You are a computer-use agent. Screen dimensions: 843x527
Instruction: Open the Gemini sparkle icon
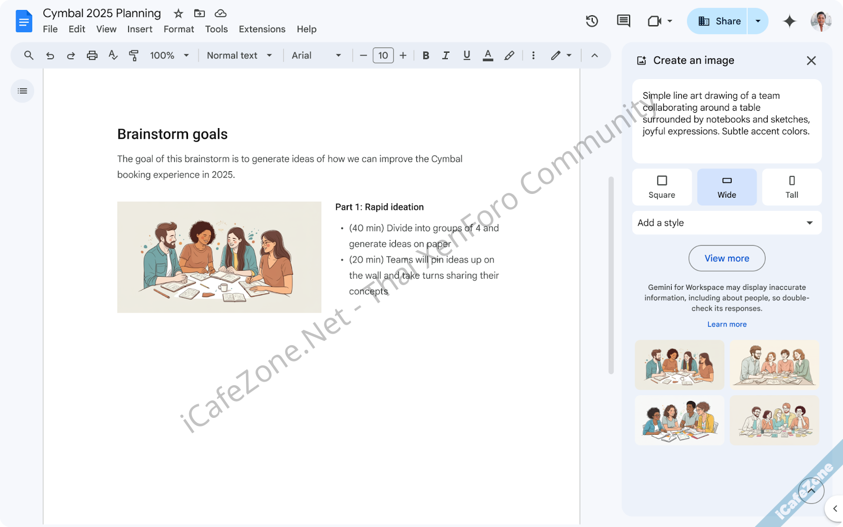789,21
